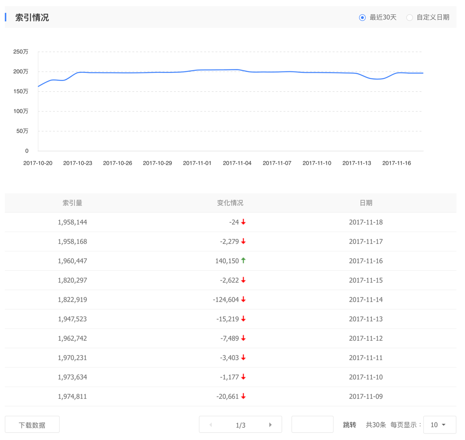This screenshot has height=440, width=465.
Task: Open the 每页显示 10 dropdown
Action: click(439, 424)
